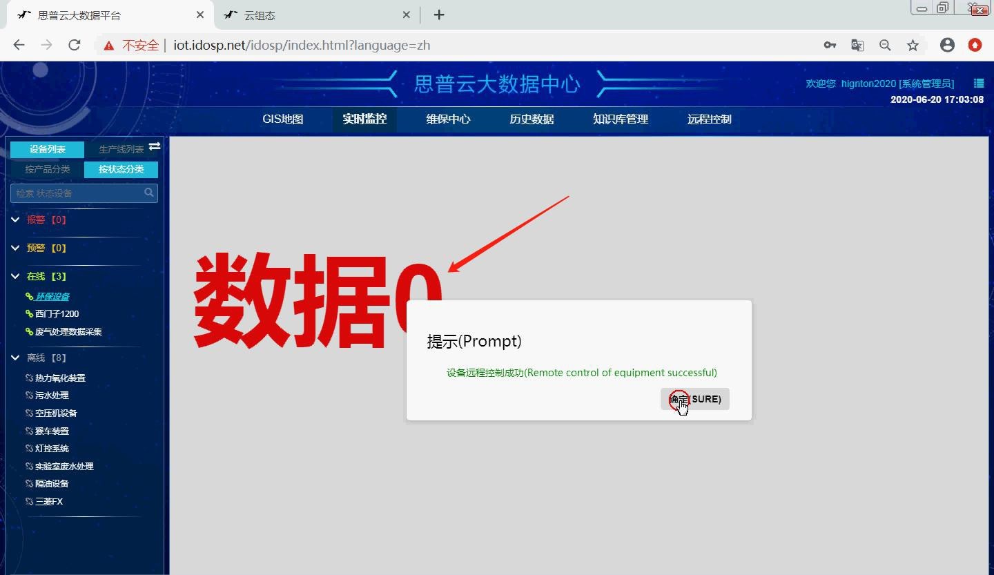The height and width of the screenshot is (575, 994).
Task: Switch to 按产品分类 classification
Action: pos(47,169)
